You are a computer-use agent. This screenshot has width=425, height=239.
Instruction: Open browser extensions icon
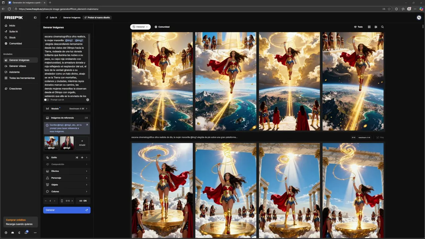[x=396, y=9]
